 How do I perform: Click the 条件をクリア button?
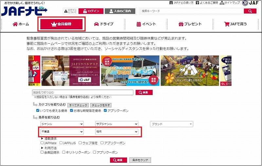click(x=140, y=160)
